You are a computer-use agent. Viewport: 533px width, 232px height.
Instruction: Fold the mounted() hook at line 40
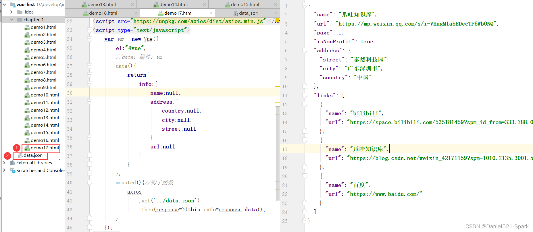[x=90, y=183]
